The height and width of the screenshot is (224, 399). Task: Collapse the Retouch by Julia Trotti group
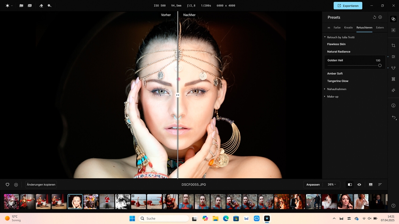[325, 37]
